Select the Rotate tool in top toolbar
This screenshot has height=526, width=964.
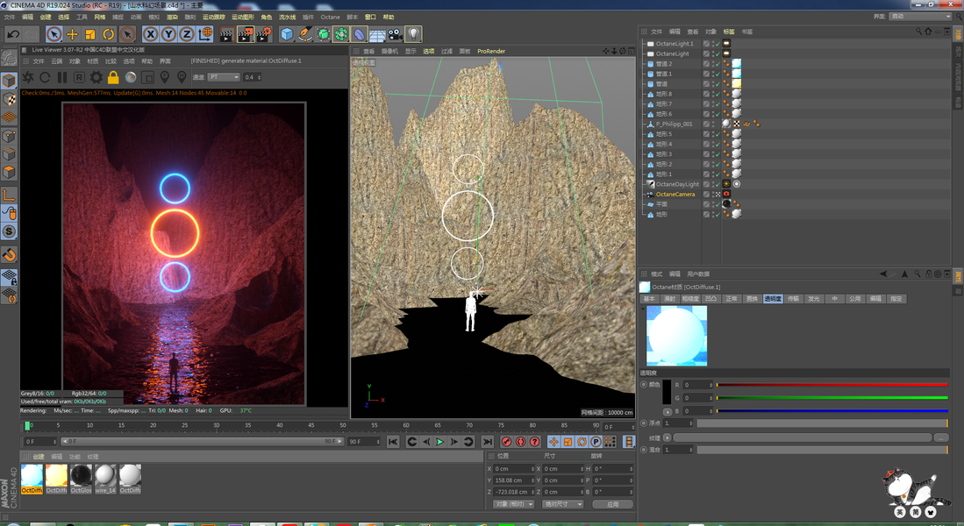coord(109,34)
